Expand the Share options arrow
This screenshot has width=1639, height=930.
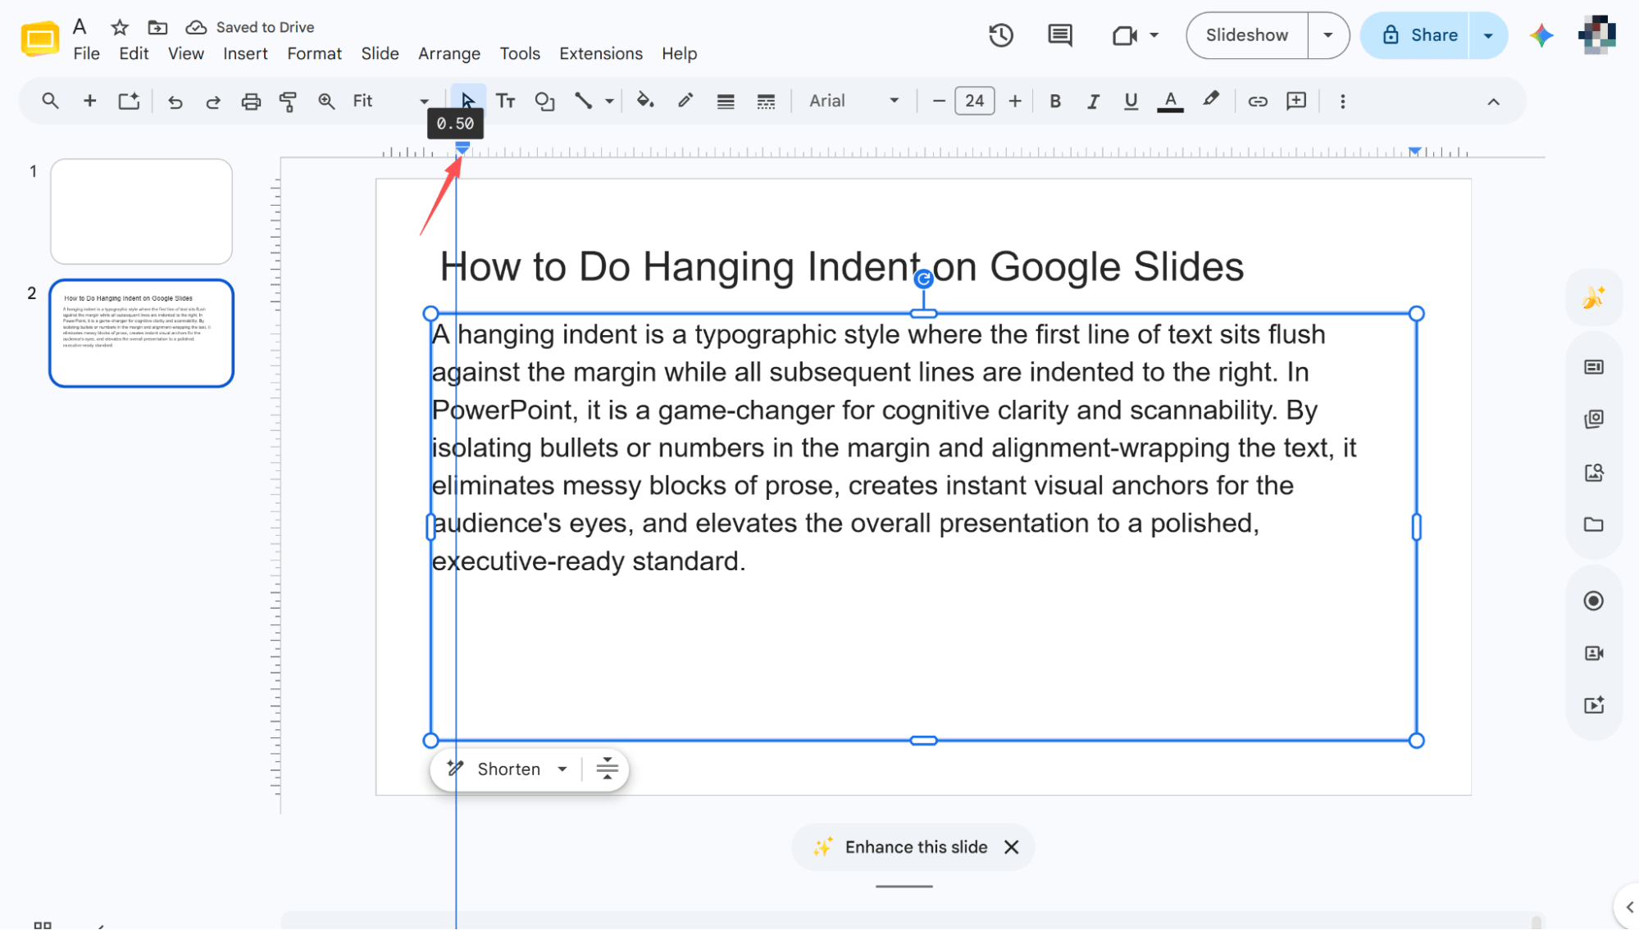click(1488, 35)
